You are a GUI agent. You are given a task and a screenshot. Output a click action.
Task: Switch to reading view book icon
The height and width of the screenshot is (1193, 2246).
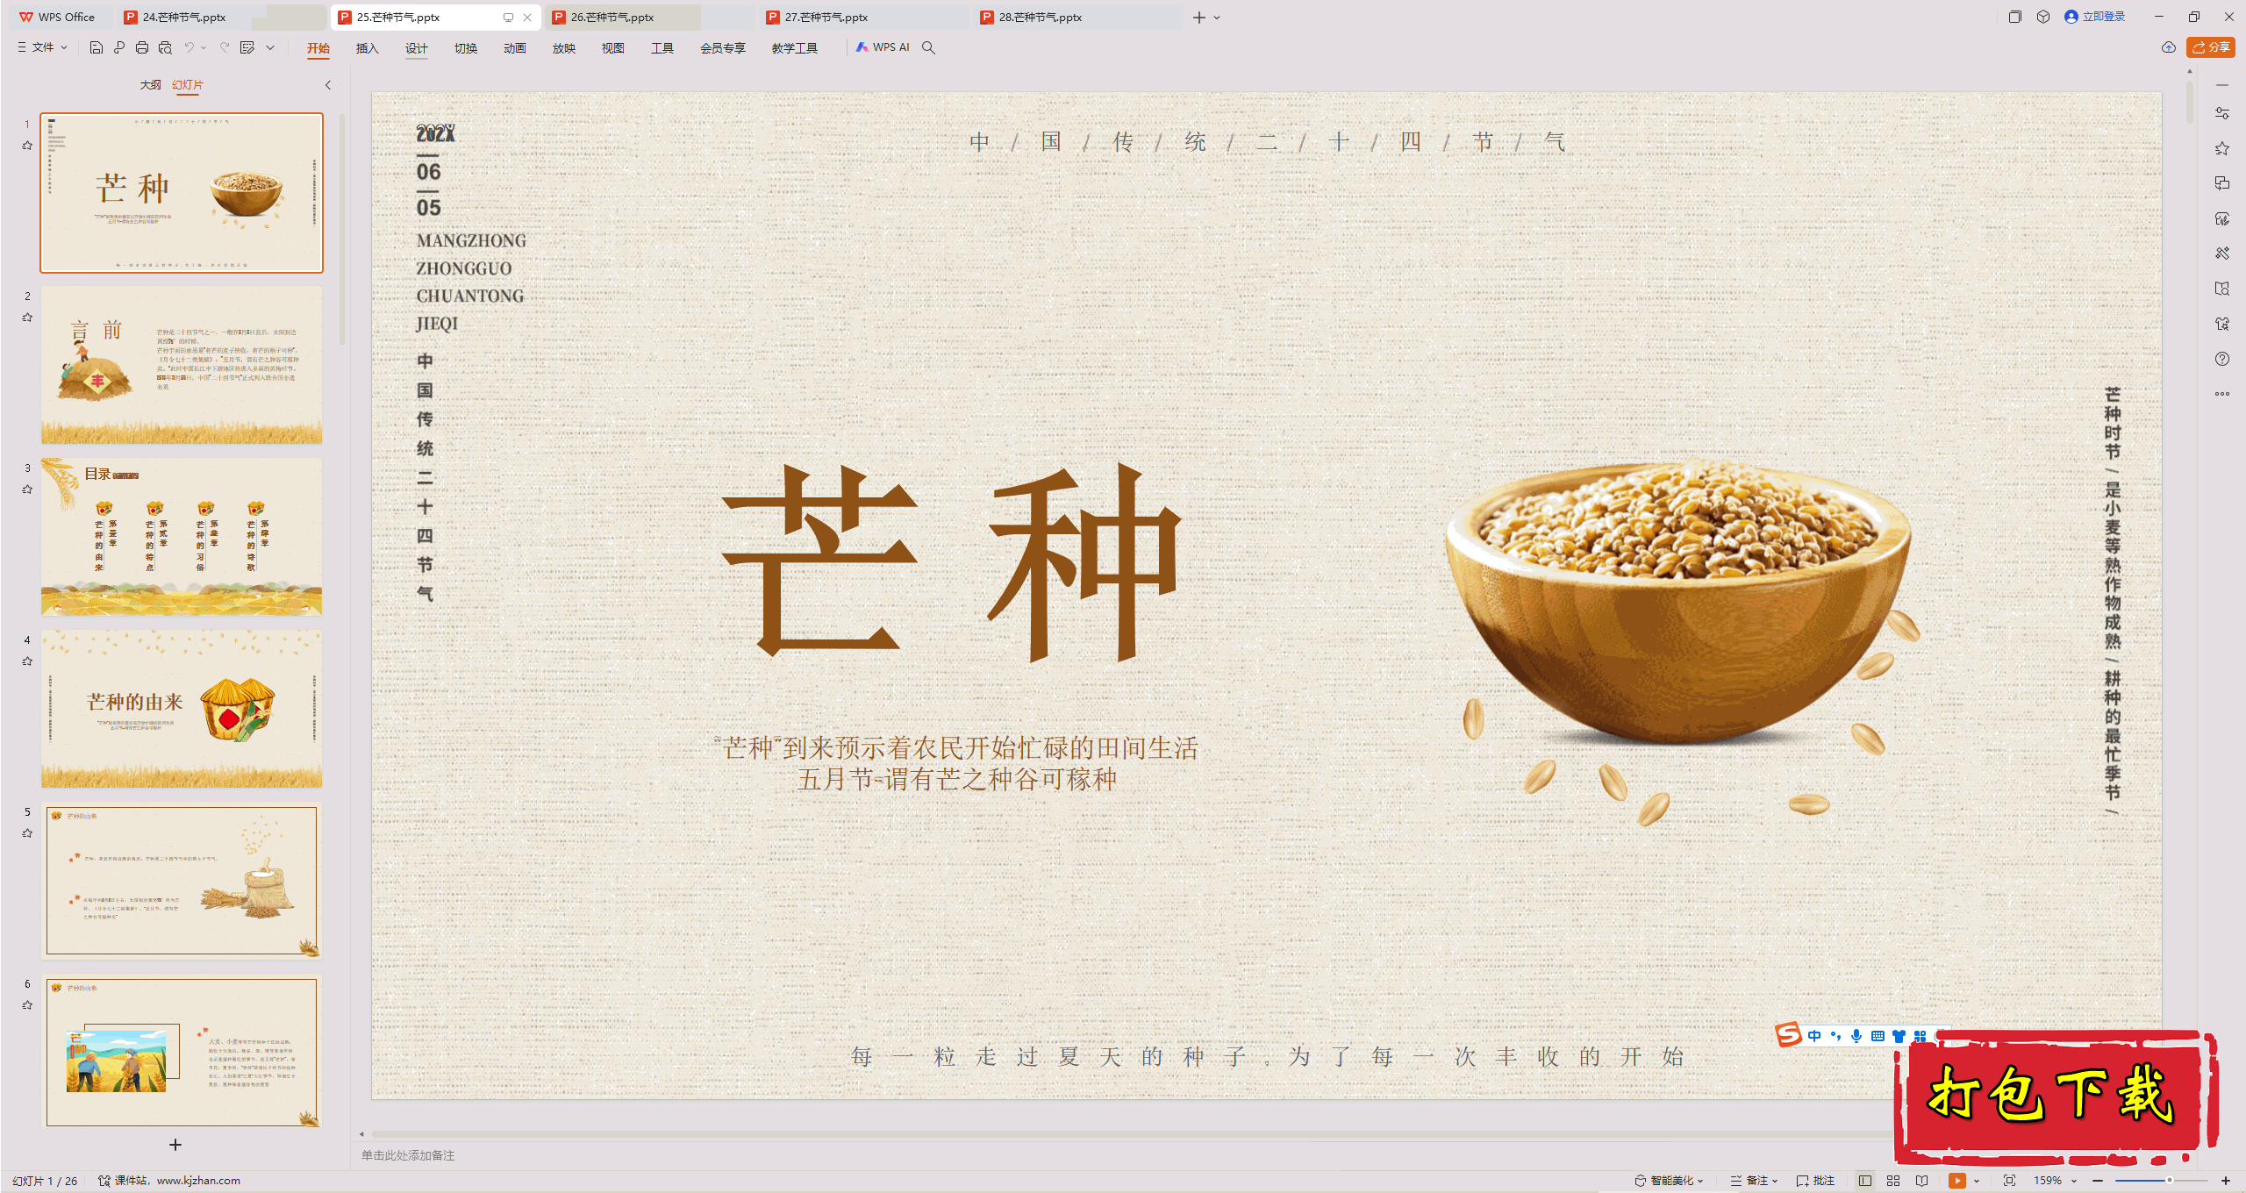[1922, 1181]
